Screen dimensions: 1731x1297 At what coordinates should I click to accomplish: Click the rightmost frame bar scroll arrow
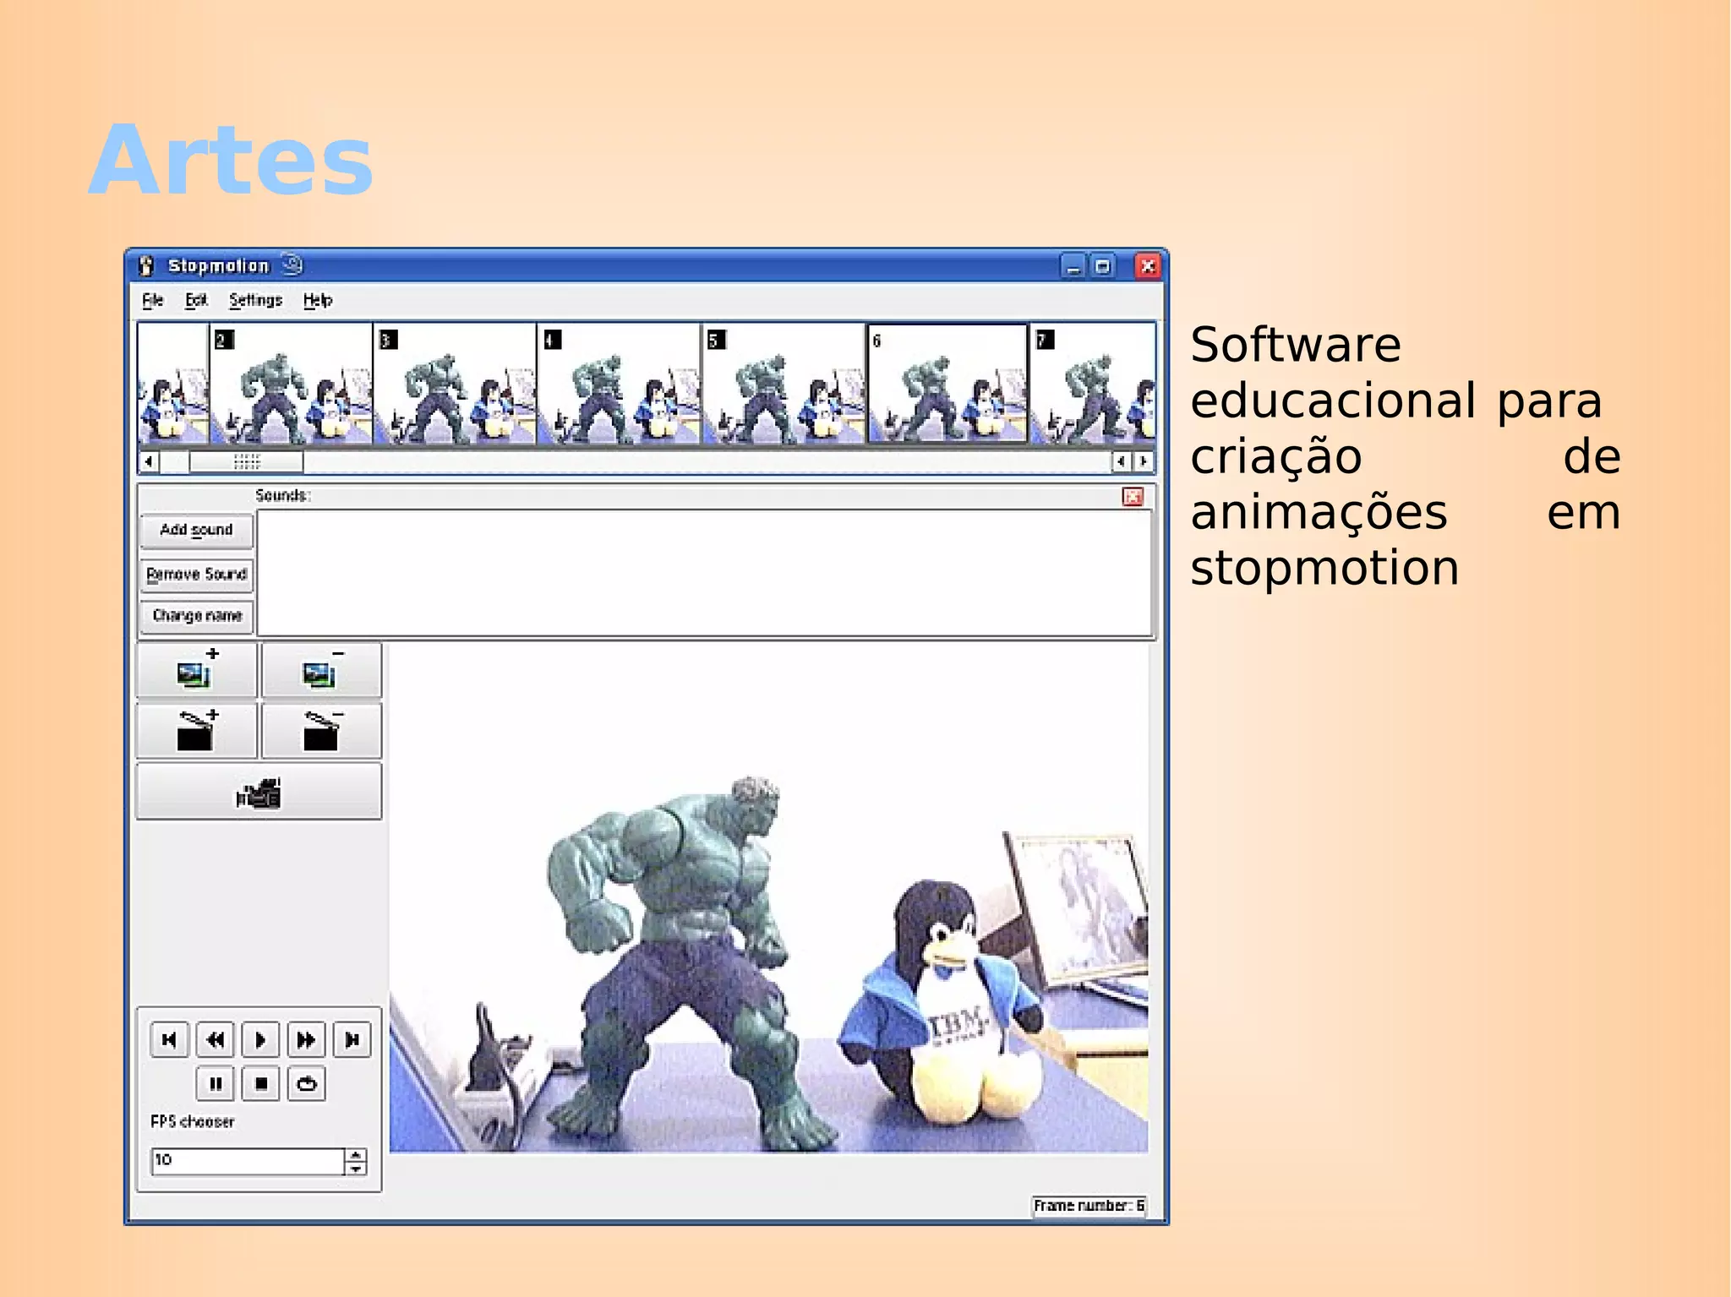click(1144, 461)
